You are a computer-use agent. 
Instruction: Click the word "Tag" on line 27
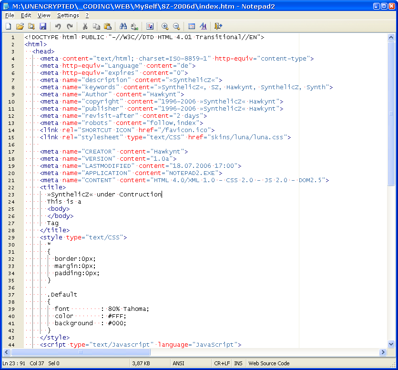pos(53,223)
